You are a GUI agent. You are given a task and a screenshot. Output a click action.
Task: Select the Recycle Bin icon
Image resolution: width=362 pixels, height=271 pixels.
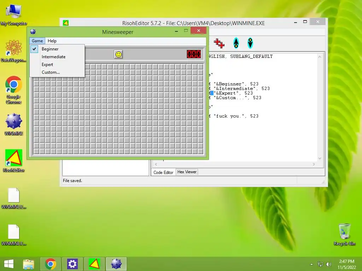point(344,234)
